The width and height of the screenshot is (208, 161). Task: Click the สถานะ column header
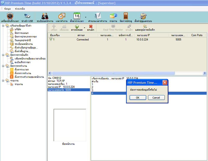pyautogui.click(x=87, y=35)
